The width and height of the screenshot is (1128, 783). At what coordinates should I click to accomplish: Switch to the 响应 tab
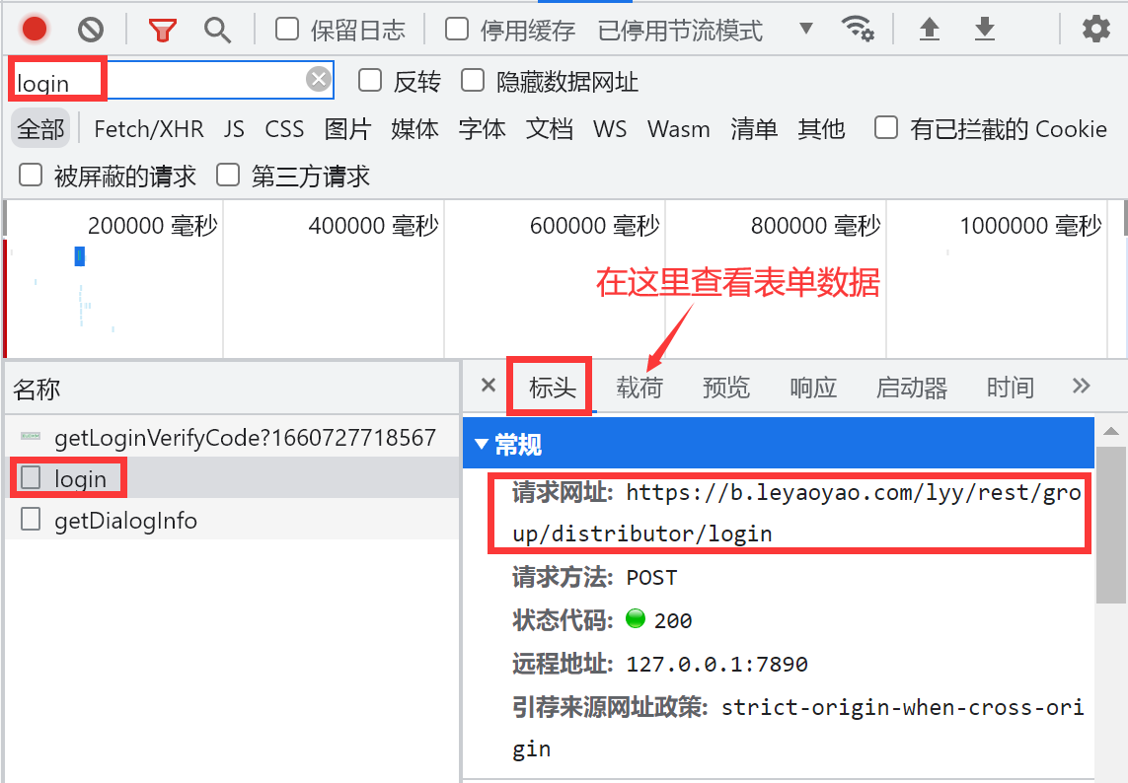coord(813,388)
